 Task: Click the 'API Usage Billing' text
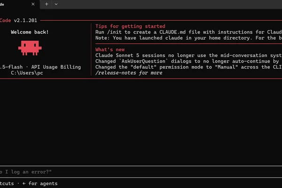56,67
